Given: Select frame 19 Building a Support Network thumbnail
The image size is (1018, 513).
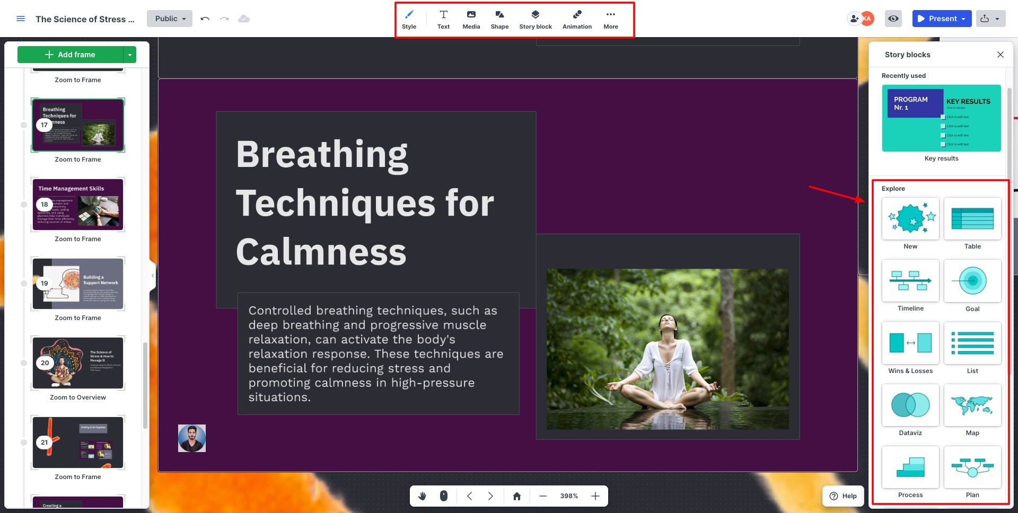Looking at the screenshot, I should point(78,284).
